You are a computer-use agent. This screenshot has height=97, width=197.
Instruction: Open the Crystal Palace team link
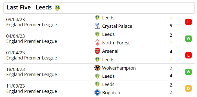117,26
